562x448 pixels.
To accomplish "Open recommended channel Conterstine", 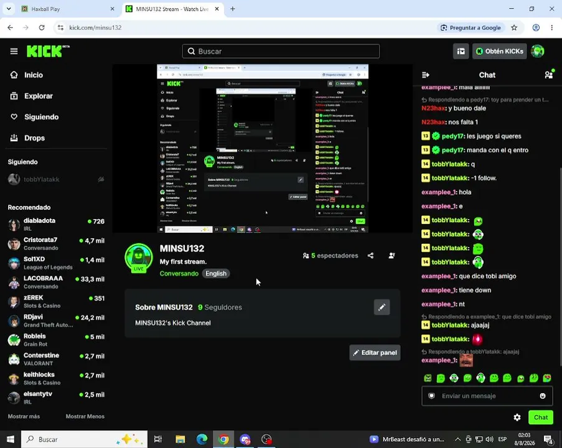I will click(56, 359).
